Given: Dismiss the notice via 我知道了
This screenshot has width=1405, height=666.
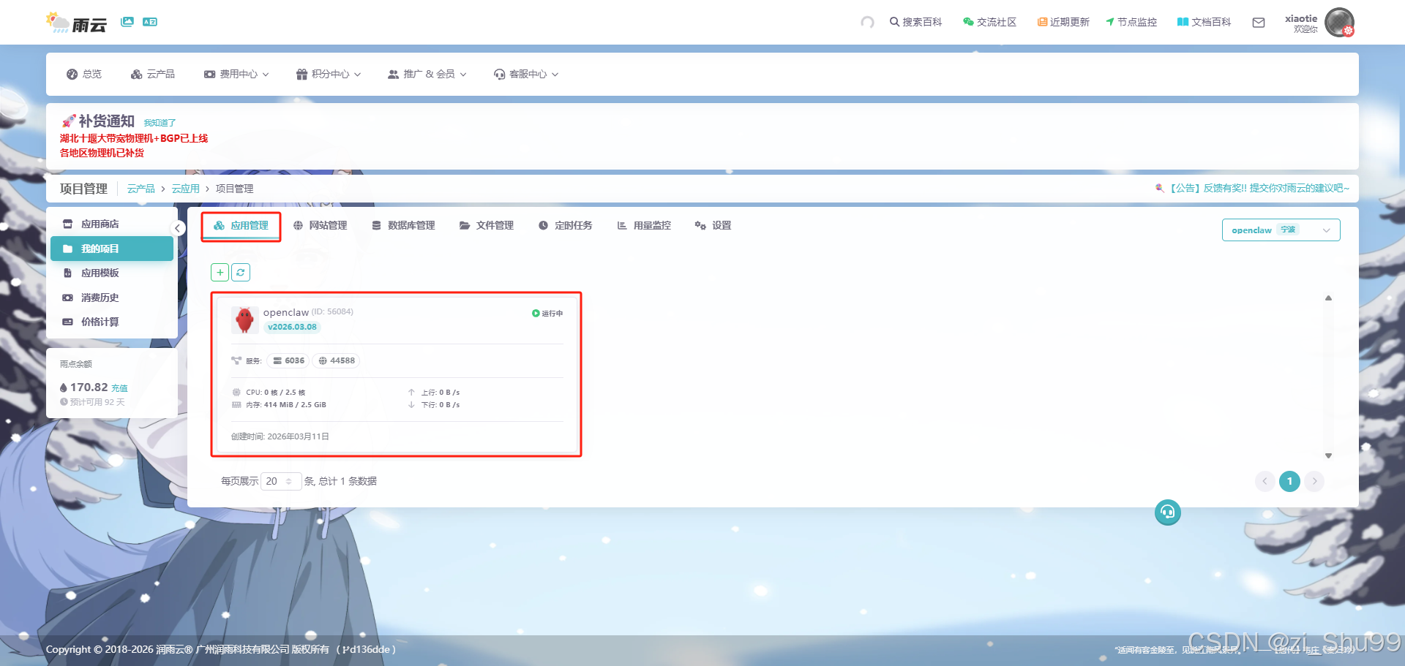Looking at the screenshot, I should pyautogui.click(x=159, y=121).
